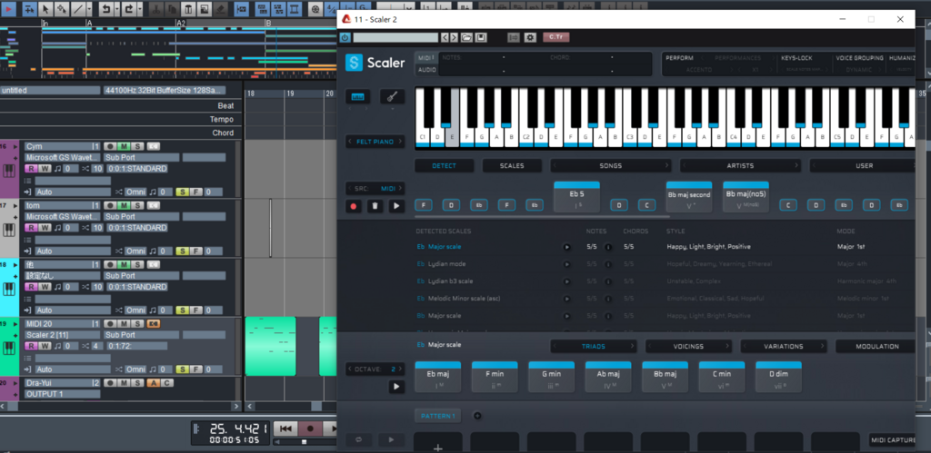The height and width of the screenshot is (453, 931).
Task: Mute the Cym track
Action: [x=124, y=146]
